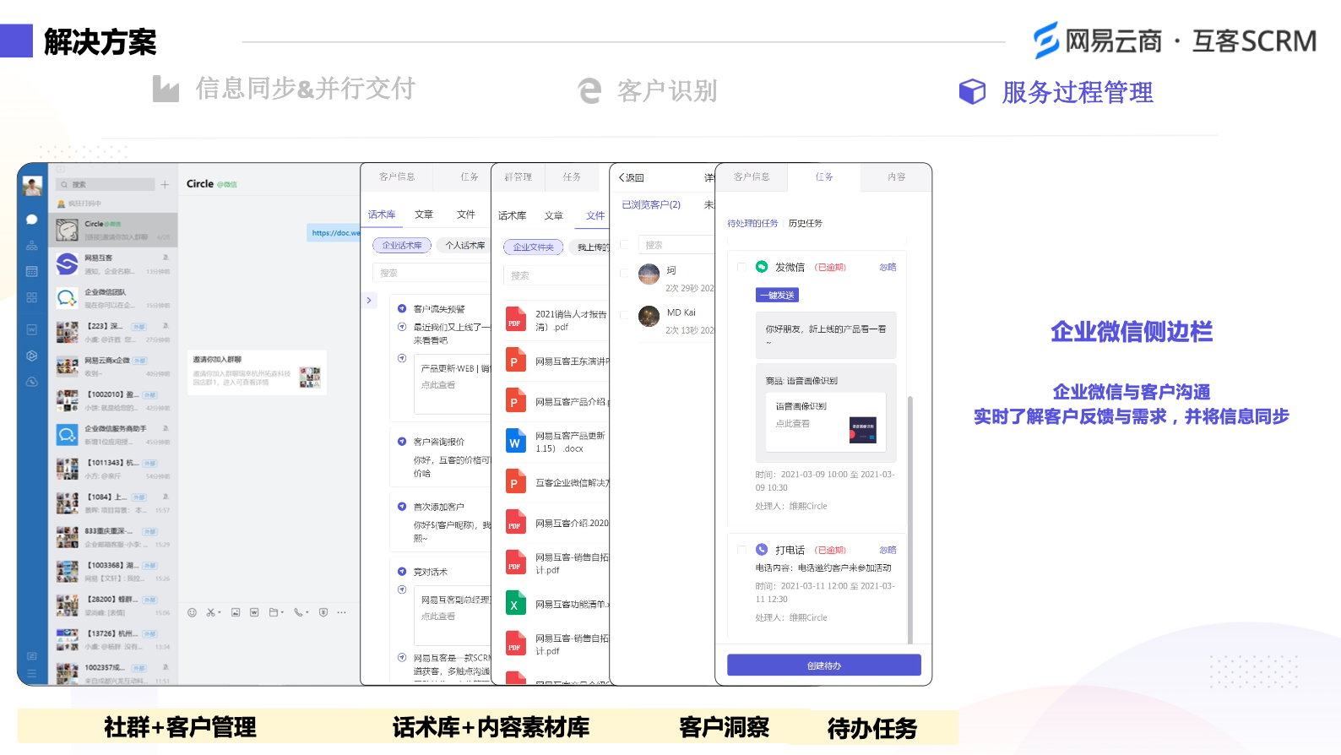The width and height of the screenshot is (1341, 755).
Task: Expand the 客户流失预警 script group
Action: point(402,309)
